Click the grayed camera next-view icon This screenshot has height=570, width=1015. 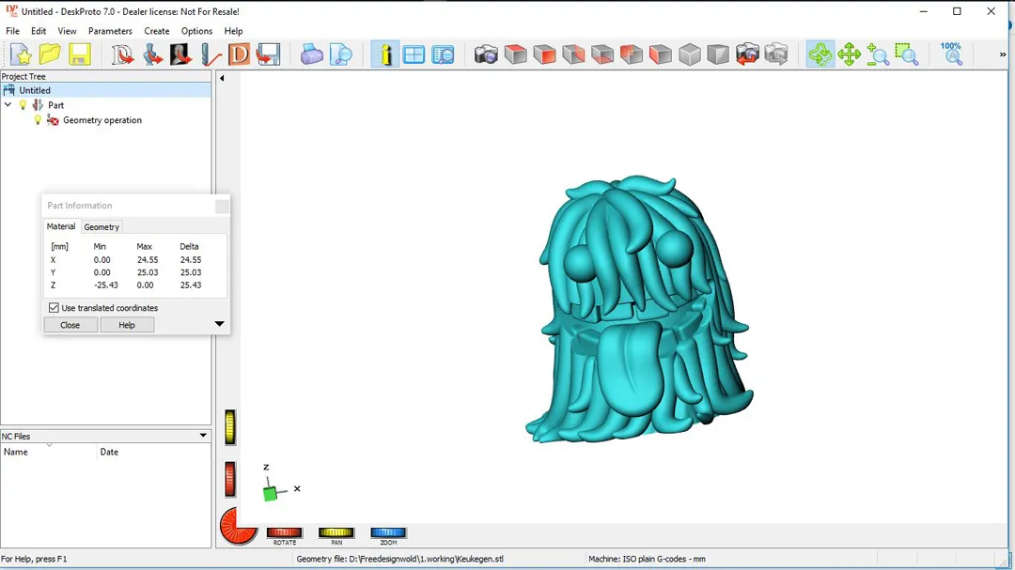click(x=776, y=54)
